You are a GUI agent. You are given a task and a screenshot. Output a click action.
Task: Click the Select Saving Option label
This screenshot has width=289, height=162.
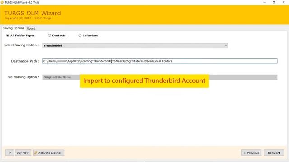[x=22, y=45]
